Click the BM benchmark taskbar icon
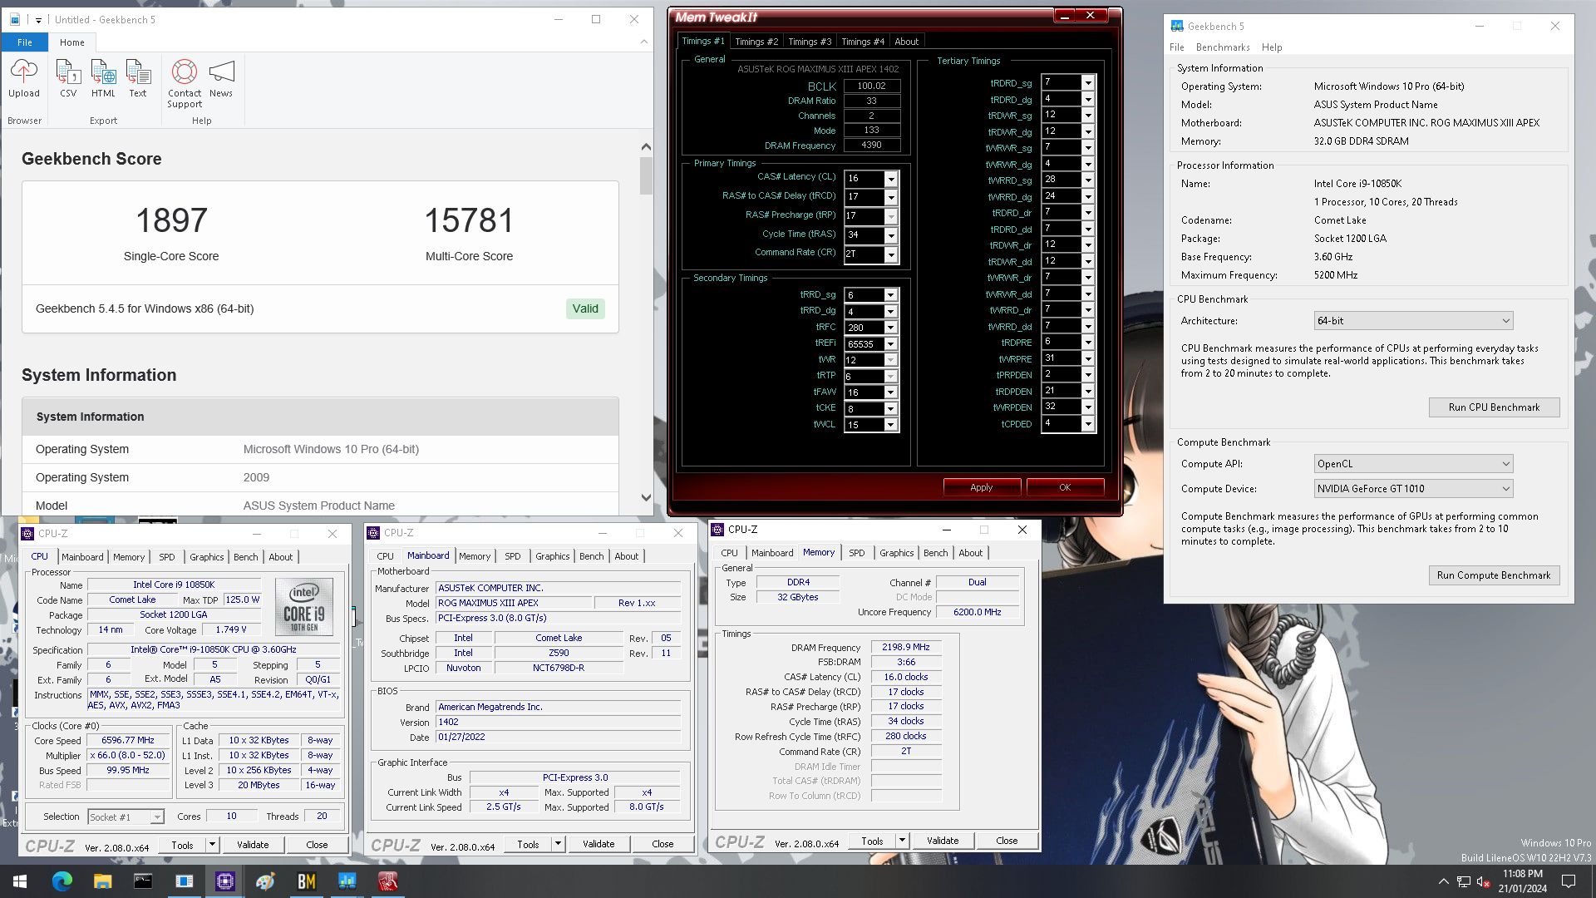This screenshot has width=1596, height=898. (306, 881)
